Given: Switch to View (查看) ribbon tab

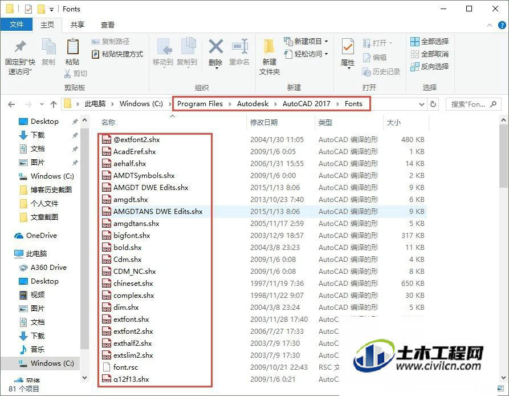Looking at the screenshot, I should 108,25.
